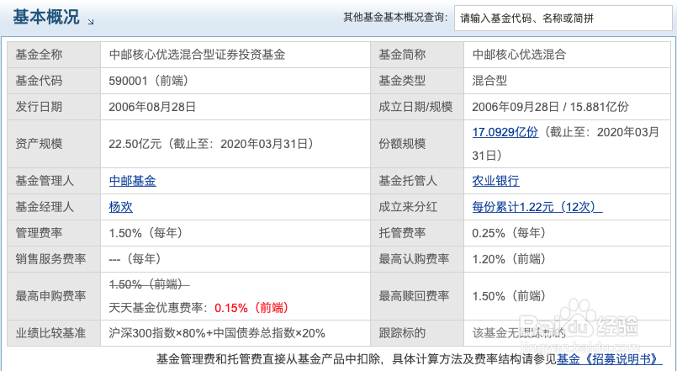
Task: Select the fund code 590001（前端）
Action: click(150, 81)
